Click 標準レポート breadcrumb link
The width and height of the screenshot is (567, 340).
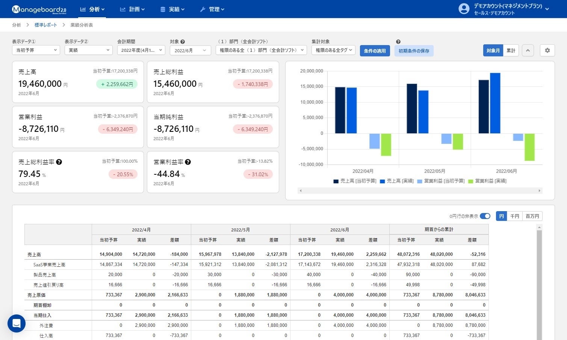(x=46, y=25)
